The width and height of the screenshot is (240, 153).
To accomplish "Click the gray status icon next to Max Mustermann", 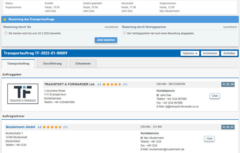I will pyautogui.click(x=142, y=138).
